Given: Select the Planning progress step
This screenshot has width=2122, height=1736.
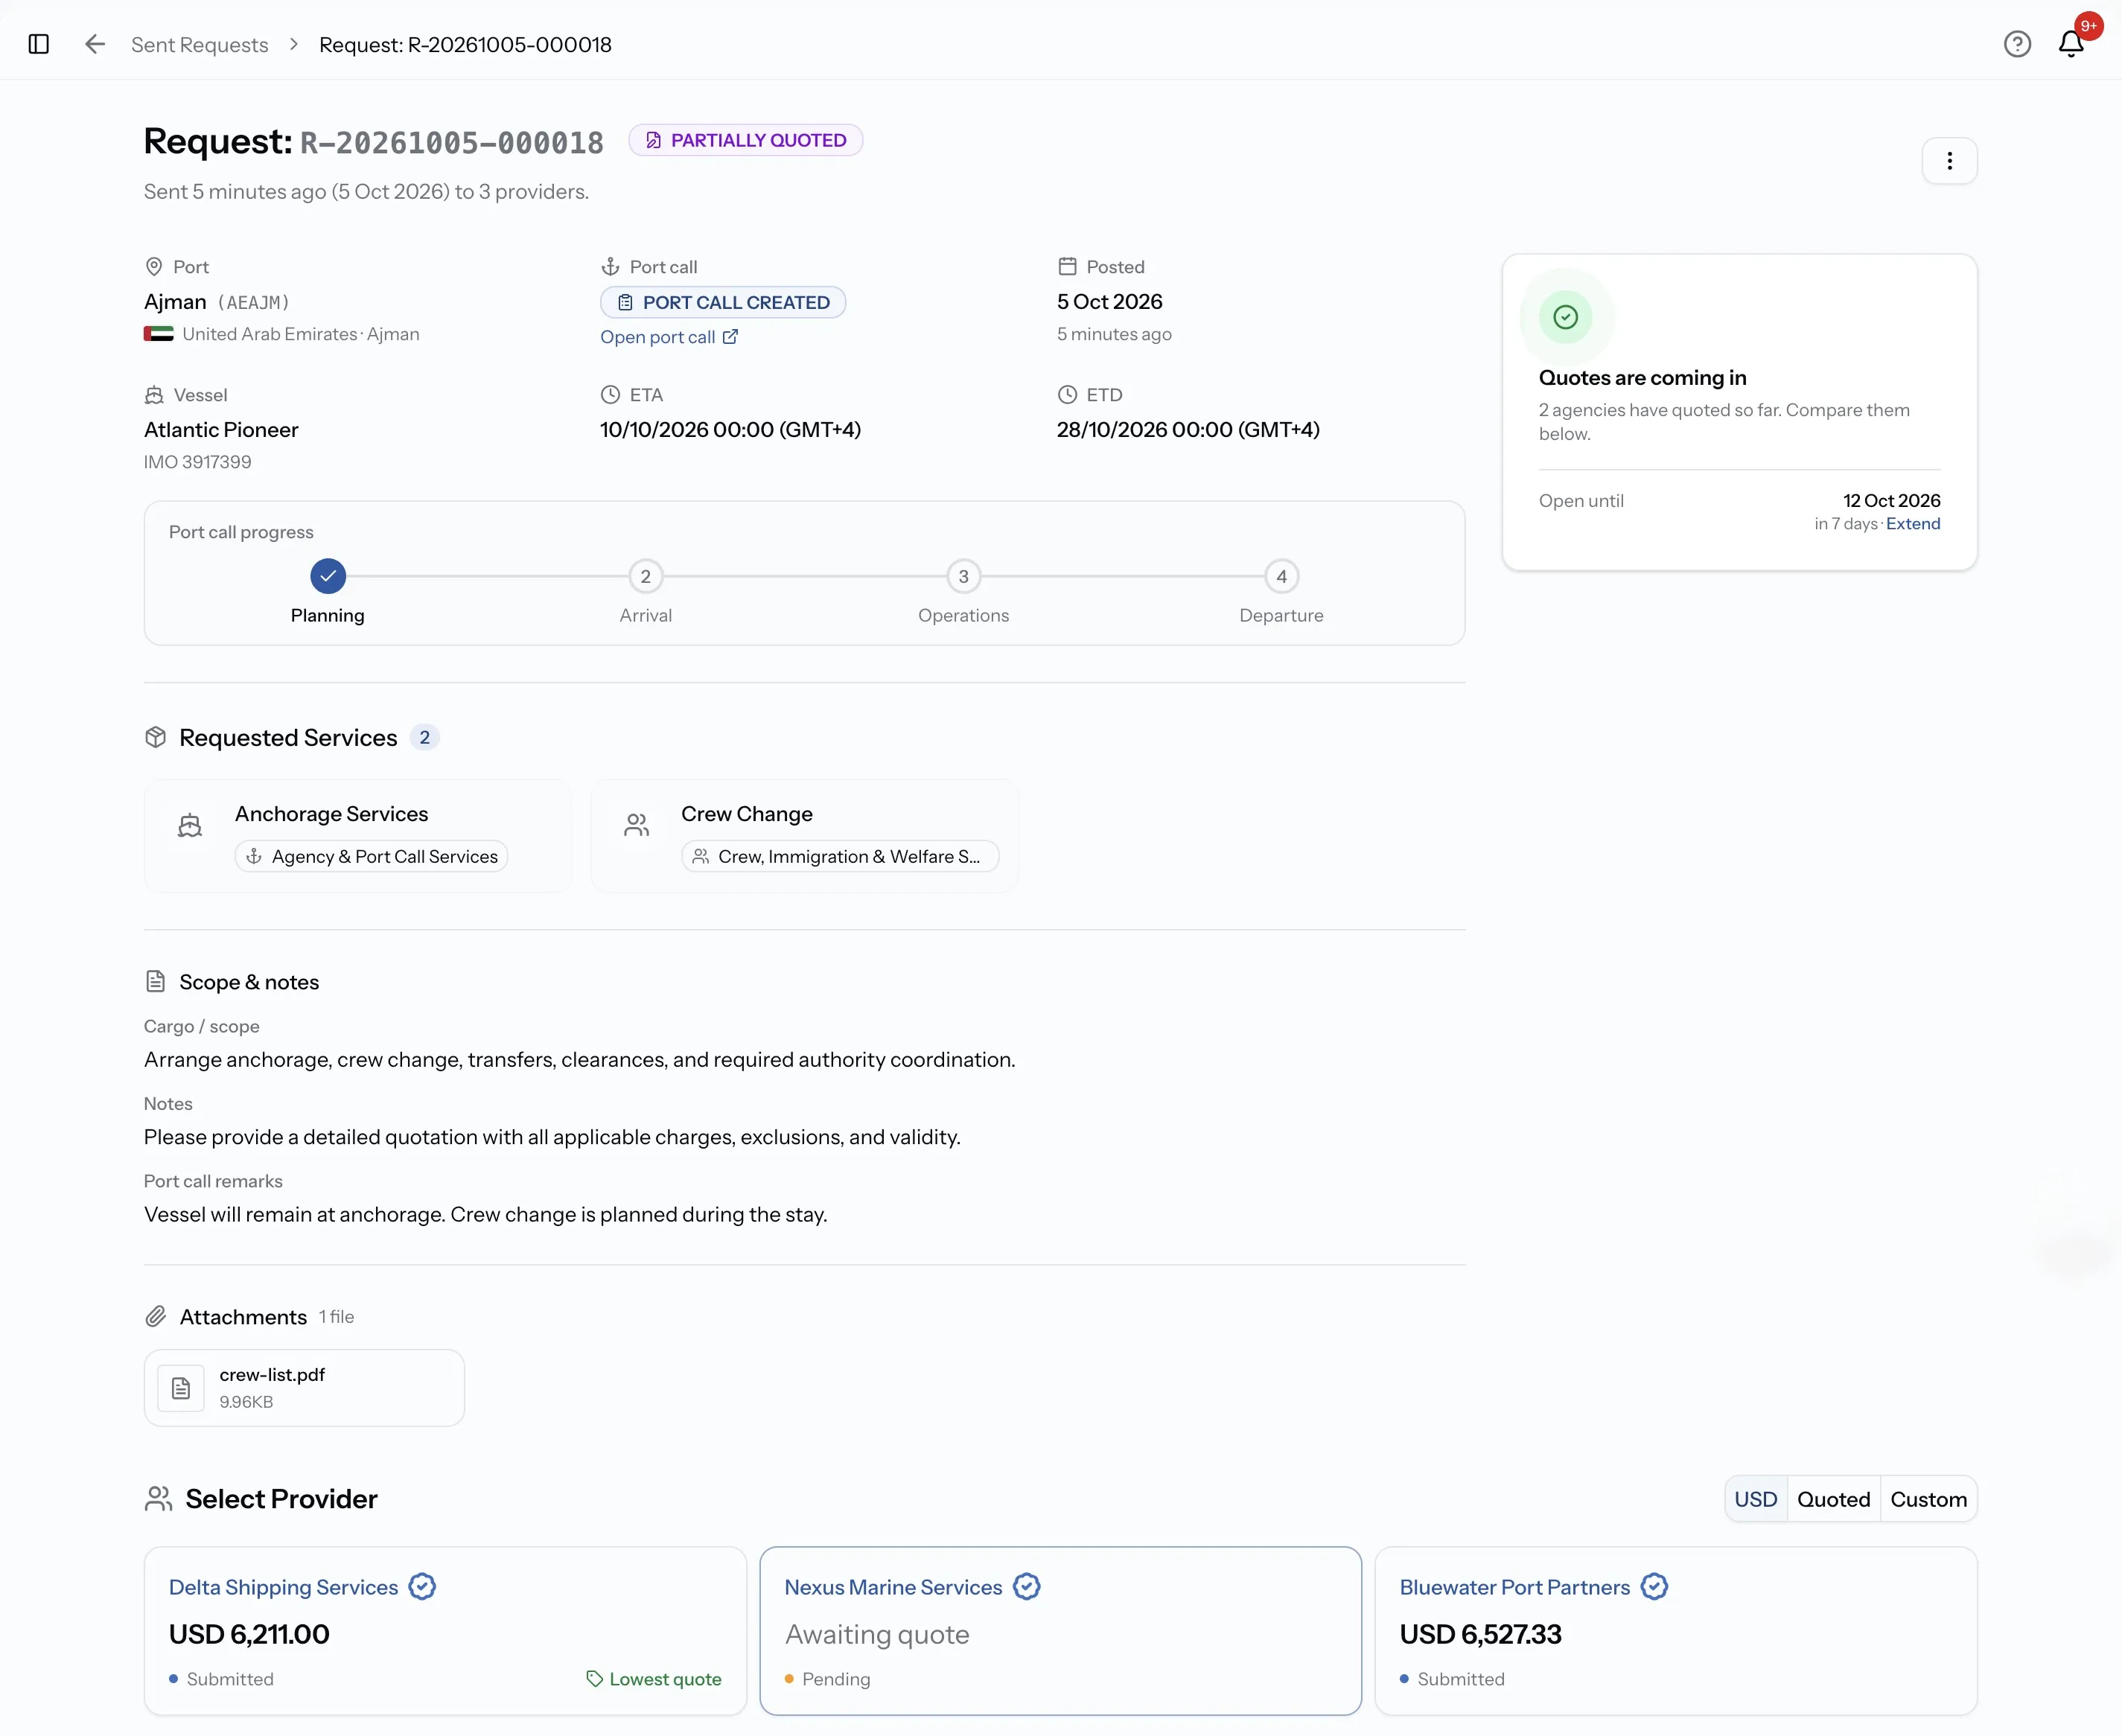Looking at the screenshot, I should click(x=328, y=577).
